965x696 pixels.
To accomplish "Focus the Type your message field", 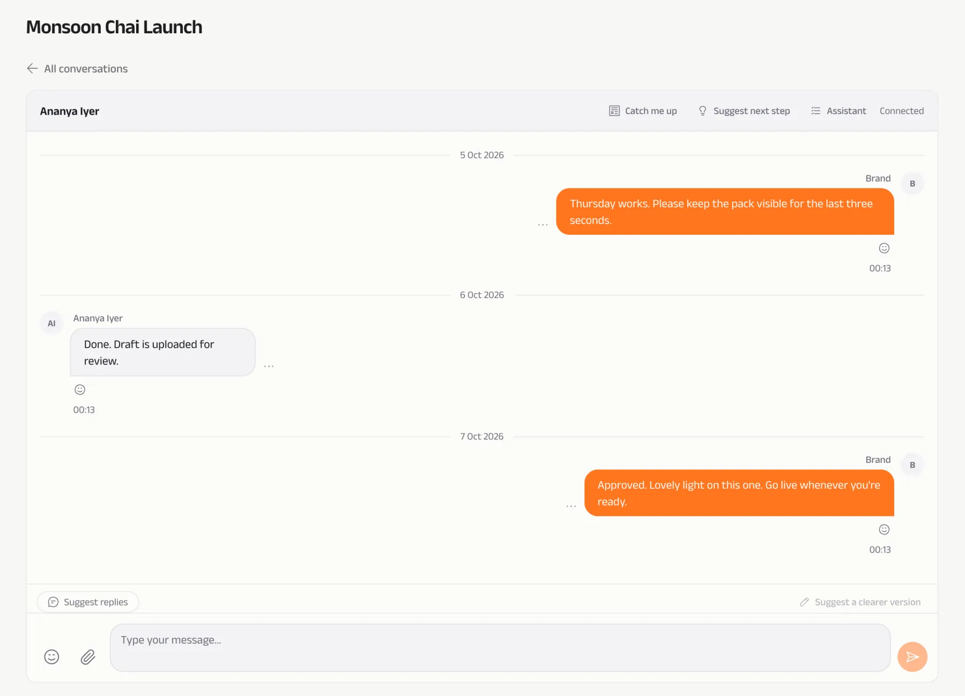I will (500, 647).
